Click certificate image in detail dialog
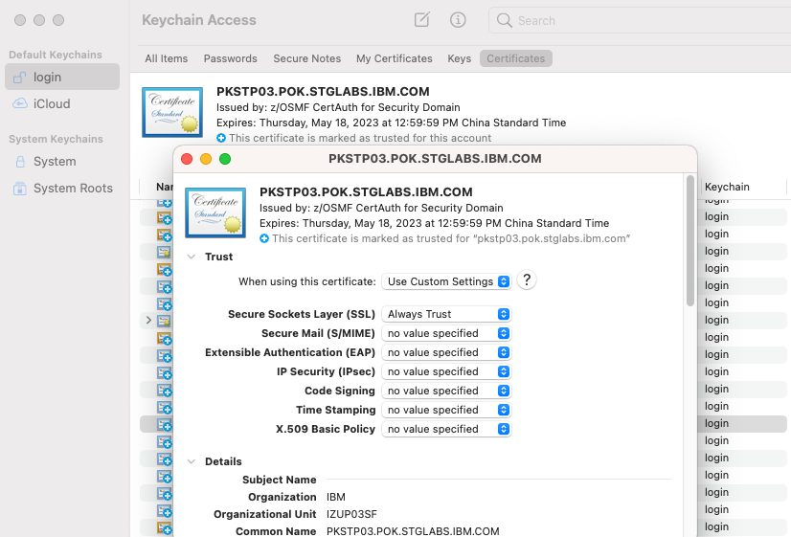 pyautogui.click(x=215, y=213)
